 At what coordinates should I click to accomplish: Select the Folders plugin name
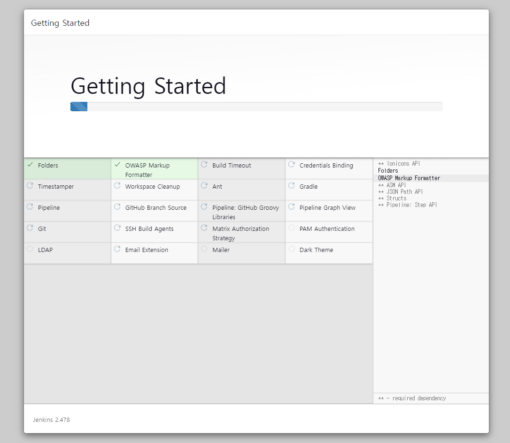point(48,166)
